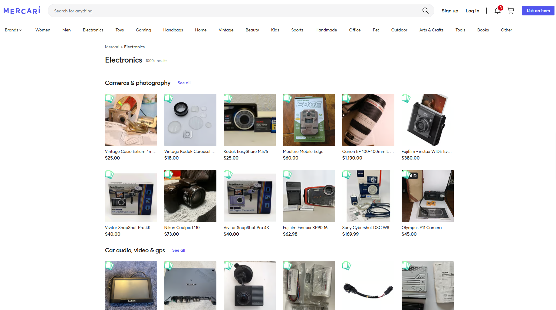Open the Kids category
556x310 pixels.
pos(275,30)
